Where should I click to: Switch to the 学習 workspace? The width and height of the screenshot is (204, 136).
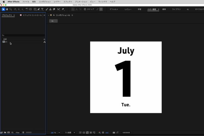[x=139, y=10]
